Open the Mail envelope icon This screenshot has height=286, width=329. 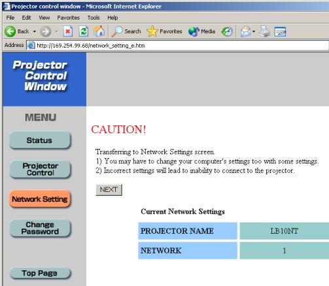click(x=246, y=31)
